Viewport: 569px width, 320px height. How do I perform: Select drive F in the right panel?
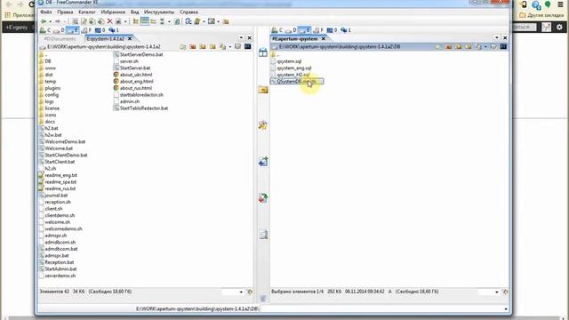(x=318, y=30)
